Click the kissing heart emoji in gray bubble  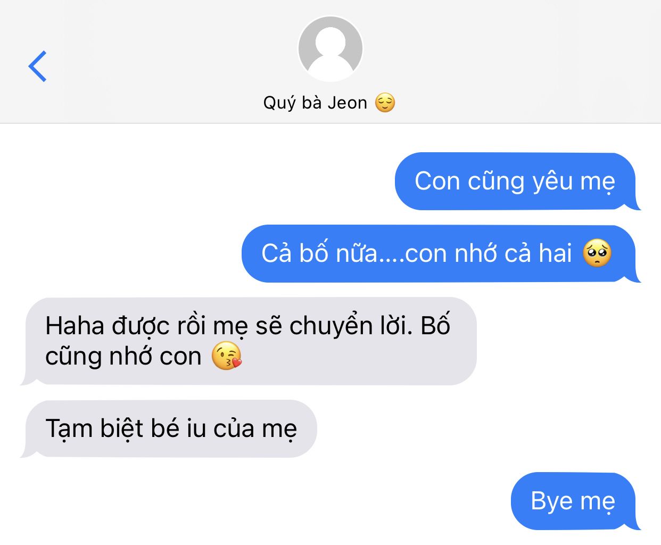coord(227,356)
